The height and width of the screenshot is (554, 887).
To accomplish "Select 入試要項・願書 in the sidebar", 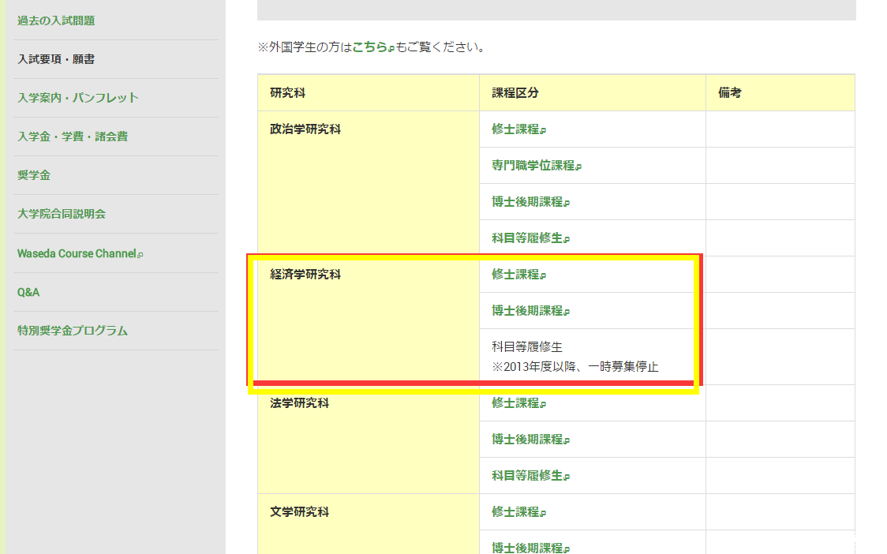I will tap(56, 59).
